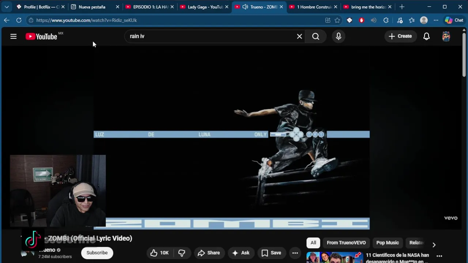Start voice search with the microphone
Viewport: 468px width, 263px height.
click(x=339, y=36)
